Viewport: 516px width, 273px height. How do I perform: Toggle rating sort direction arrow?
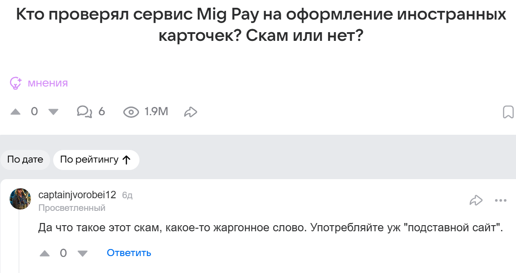click(126, 160)
